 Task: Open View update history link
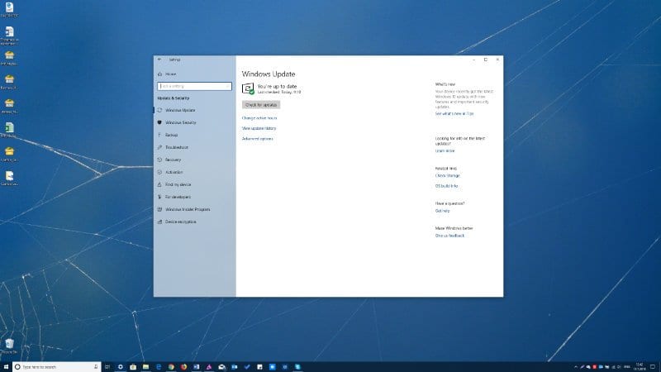pyautogui.click(x=259, y=128)
